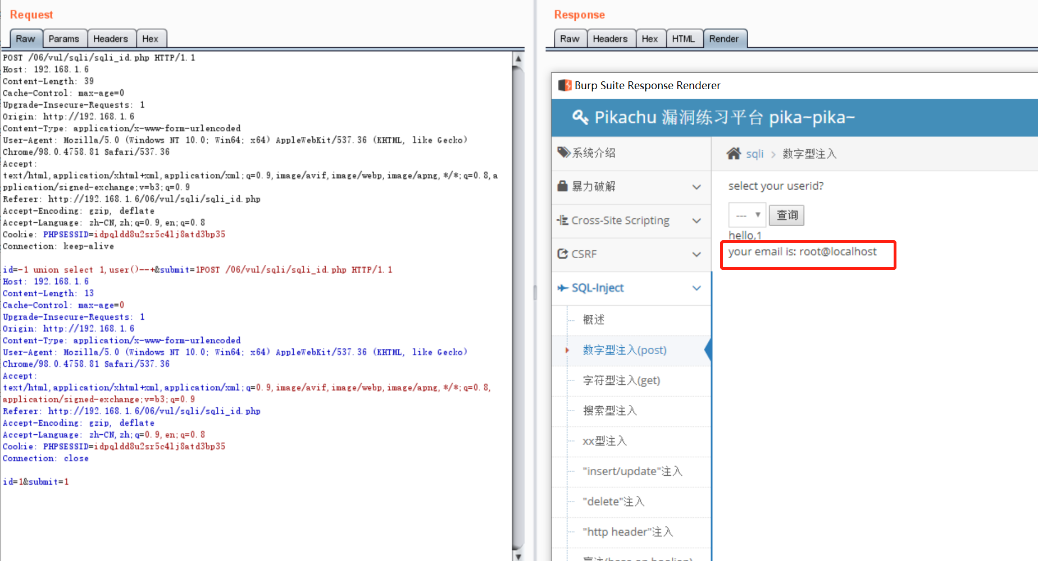The height and width of the screenshot is (561, 1038).
Task: Select "delete"注入 submenu item
Action: pos(613,502)
